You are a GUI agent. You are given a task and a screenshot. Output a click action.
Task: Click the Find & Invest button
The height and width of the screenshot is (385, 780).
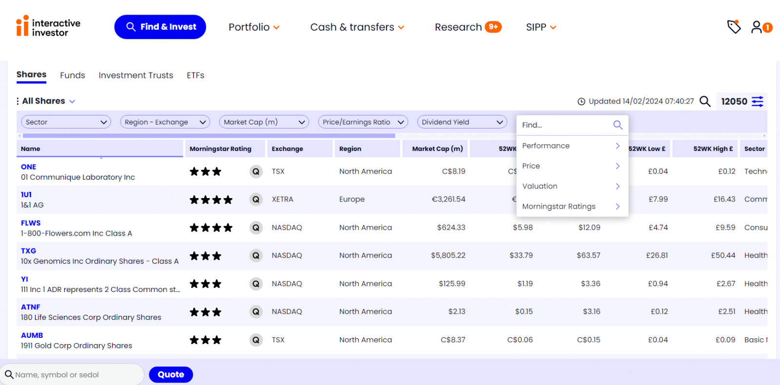click(x=160, y=27)
